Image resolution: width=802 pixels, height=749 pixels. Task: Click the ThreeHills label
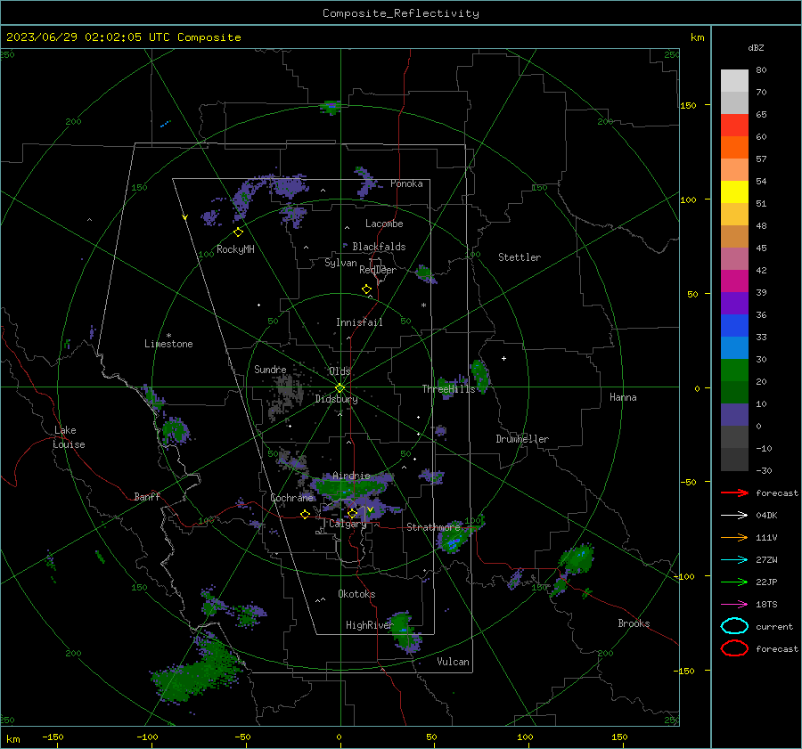448,389
